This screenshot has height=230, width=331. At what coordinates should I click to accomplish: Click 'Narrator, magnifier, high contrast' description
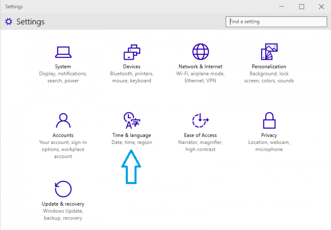click(200, 146)
